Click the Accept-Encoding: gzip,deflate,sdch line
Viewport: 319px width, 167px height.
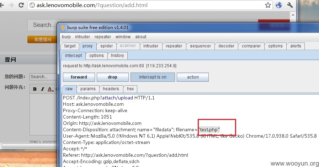(101, 162)
